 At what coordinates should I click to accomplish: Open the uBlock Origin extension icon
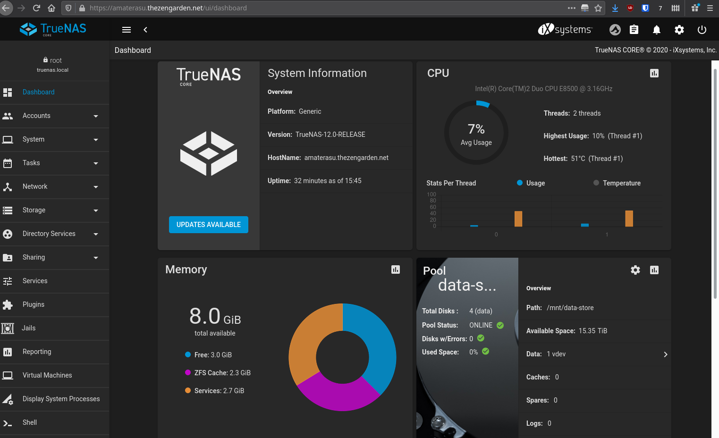point(630,8)
